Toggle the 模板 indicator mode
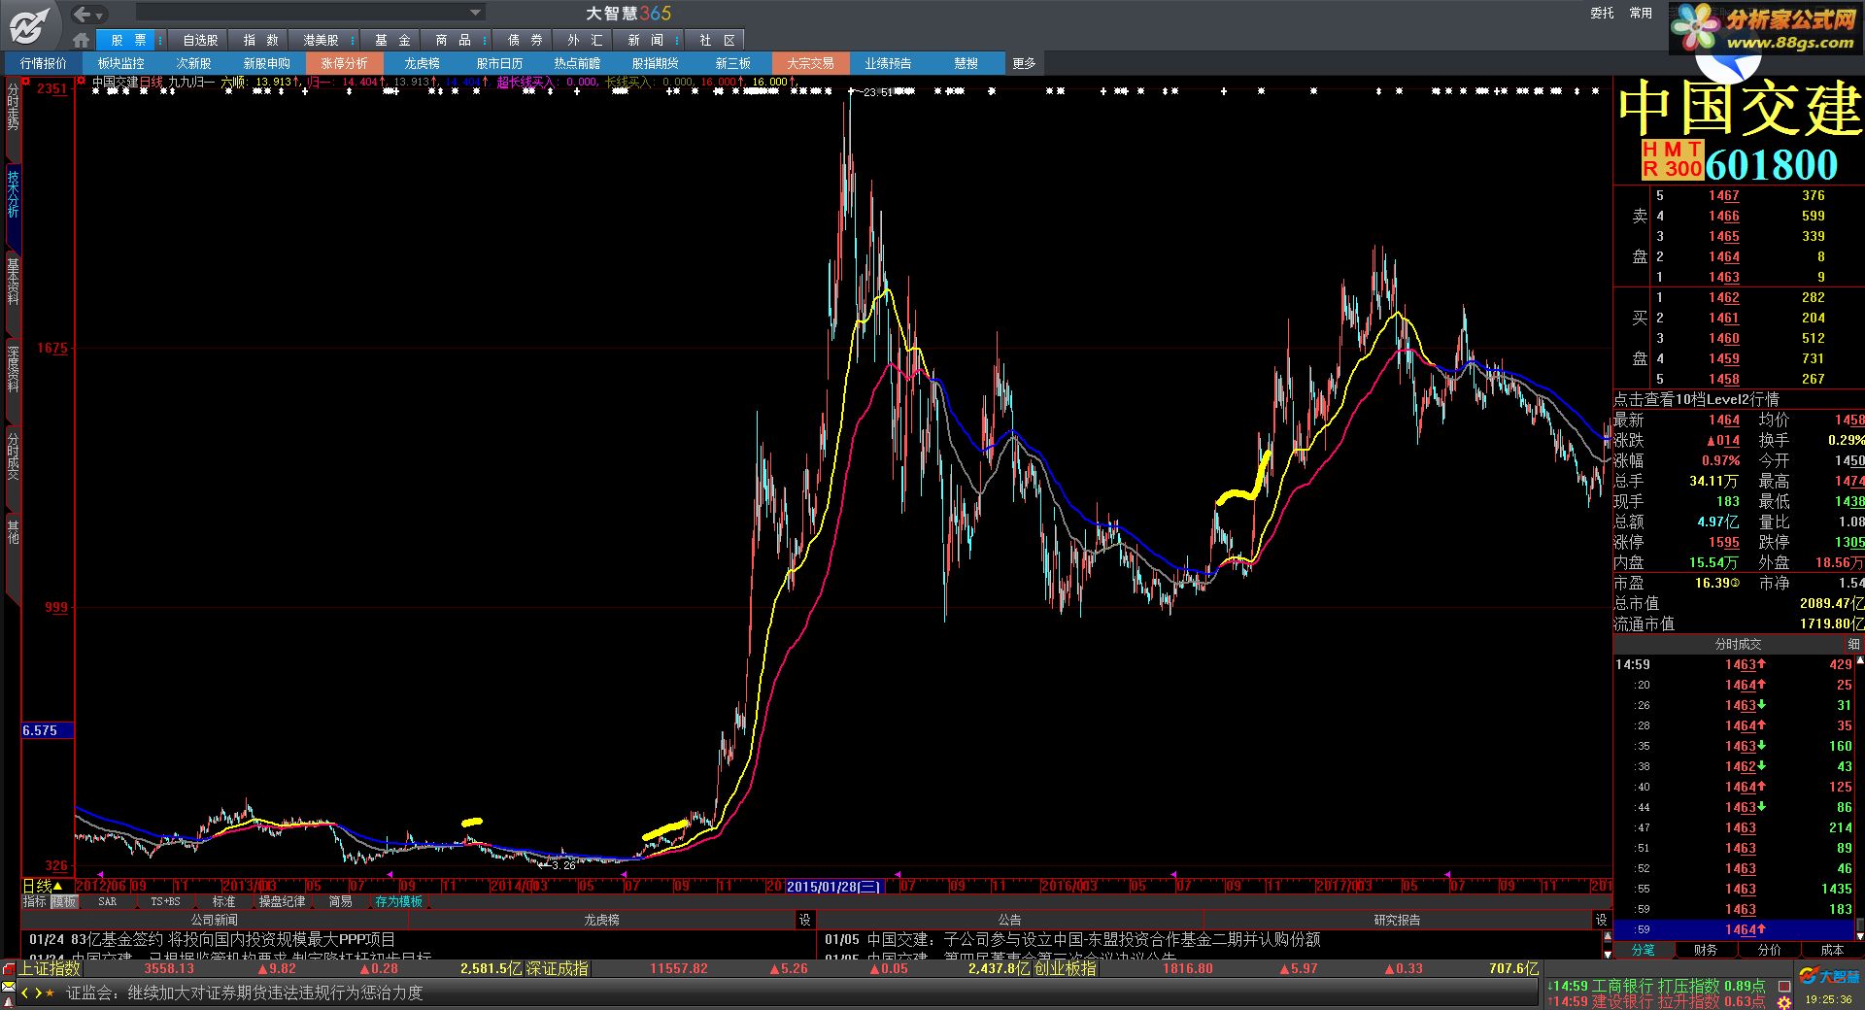The width and height of the screenshot is (1865, 1010). [x=64, y=901]
